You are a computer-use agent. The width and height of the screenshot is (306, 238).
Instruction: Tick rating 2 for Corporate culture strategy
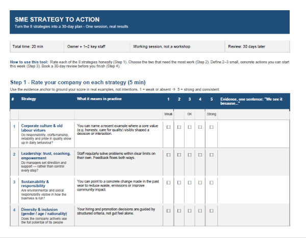(179, 127)
